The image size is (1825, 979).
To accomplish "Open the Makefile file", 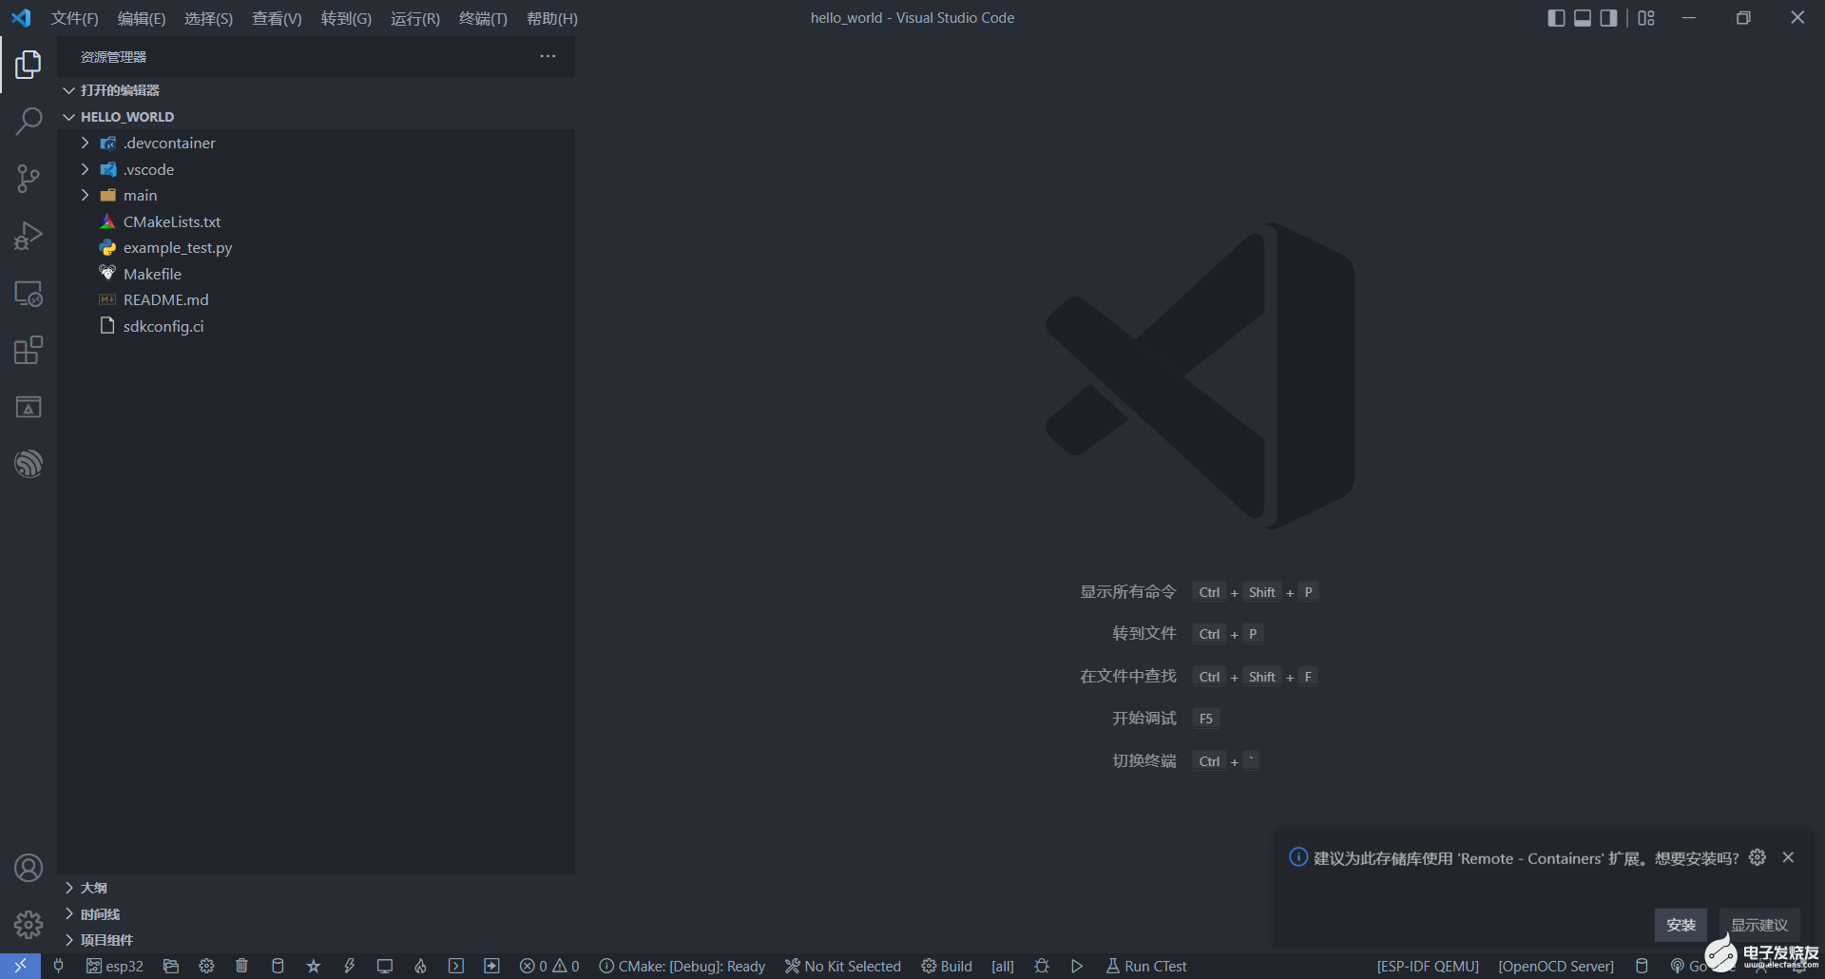I will tap(316, 274).
